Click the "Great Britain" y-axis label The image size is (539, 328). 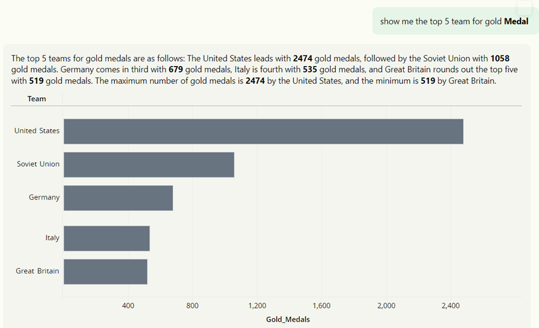pos(38,271)
